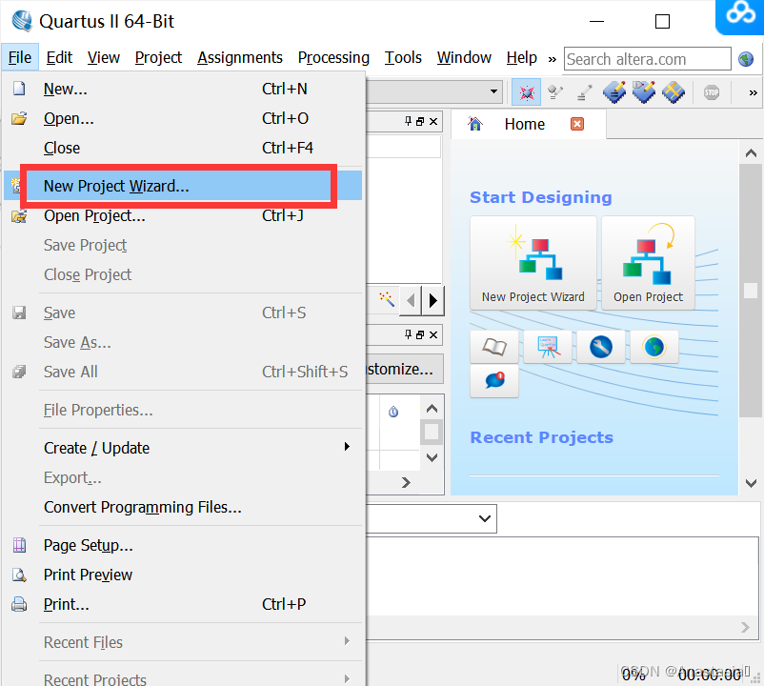The height and width of the screenshot is (686, 764).
Task: Click the clock icon in the tasks table header
Action: 393,413
